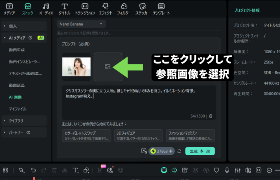Switch to the エフェクト tab
Viewport: 280px width, 180px height.
click(x=106, y=9)
